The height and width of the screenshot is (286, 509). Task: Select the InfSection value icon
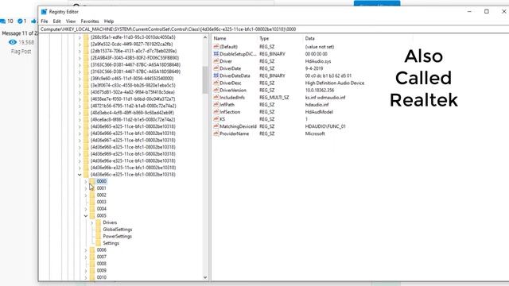click(216, 111)
